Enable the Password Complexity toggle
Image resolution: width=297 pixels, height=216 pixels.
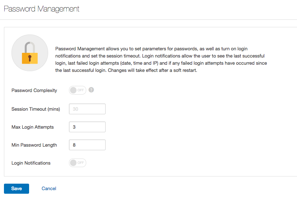pyautogui.click(x=78, y=90)
